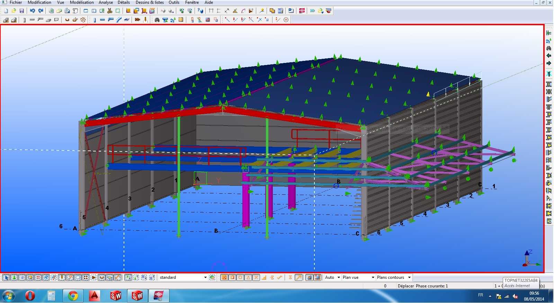This screenshot has height=303, width=554.
Task: Click binoculars icon in right sidebar
Action: [x=549, y=48]
